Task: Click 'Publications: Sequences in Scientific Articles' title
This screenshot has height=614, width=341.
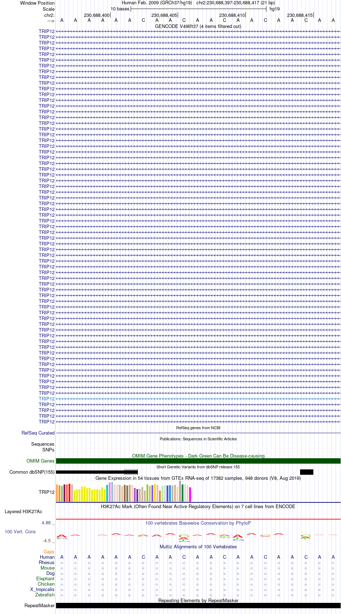Action: 198,439
